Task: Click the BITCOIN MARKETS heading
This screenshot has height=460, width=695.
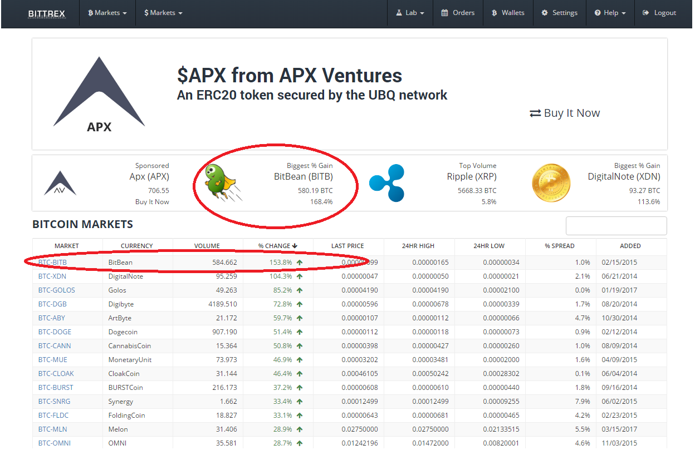Action: coord(82,225)
